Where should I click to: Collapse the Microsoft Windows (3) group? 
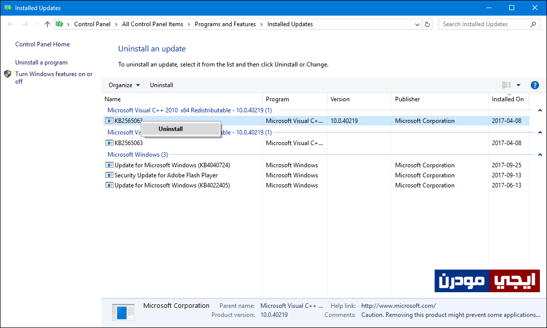pos(540,155)
